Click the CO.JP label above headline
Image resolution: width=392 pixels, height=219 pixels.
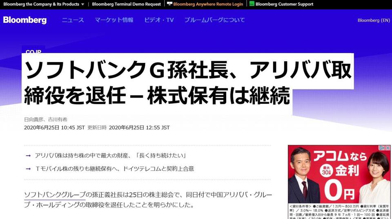coord(33,51)
